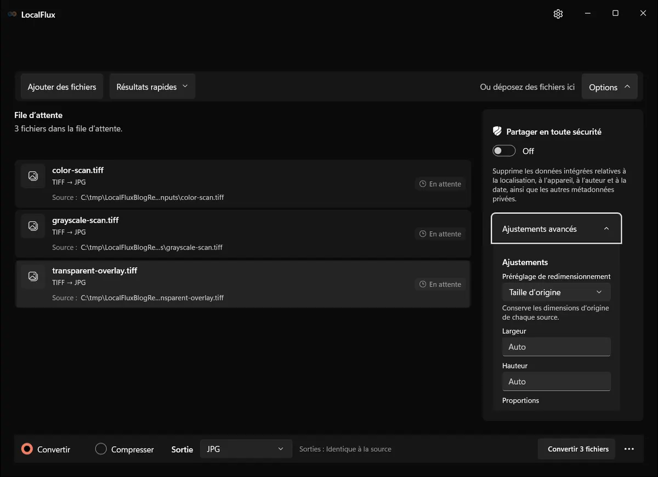
Task: Click the shield icon beside Partager en toute sécurité
Action: pos(497,131)
